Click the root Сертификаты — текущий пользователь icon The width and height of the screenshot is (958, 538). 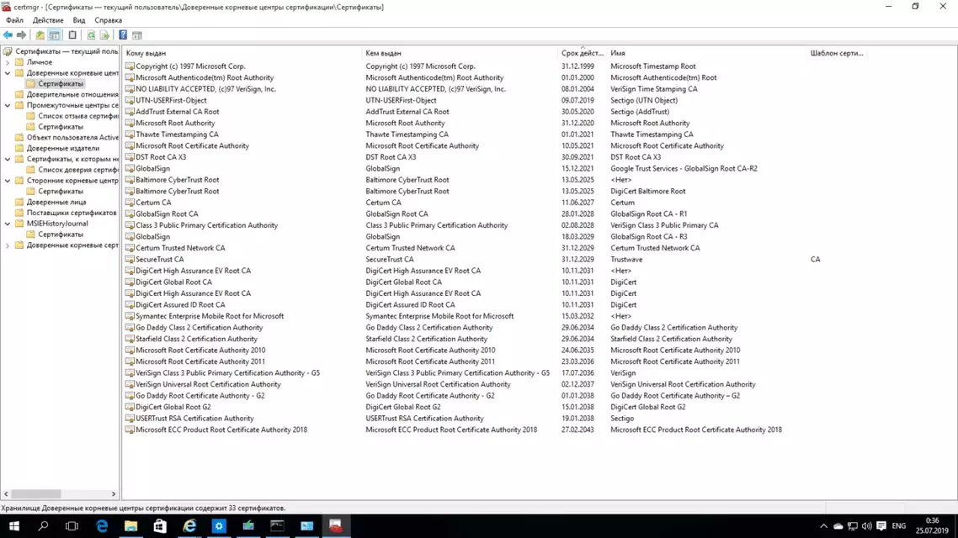[8, 52]
